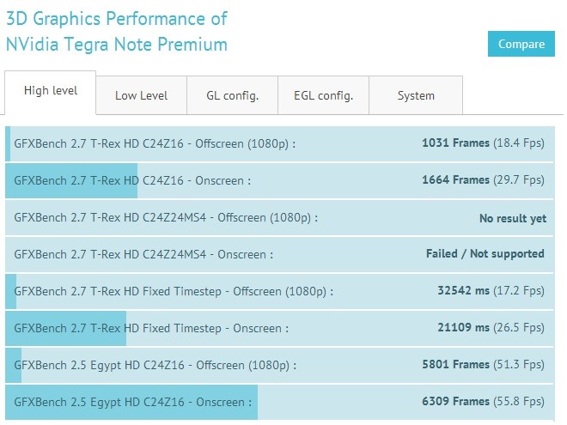Image resolution: width=567 pixels, height=425 pixels.
Task: Click the 6309 Frames (55.8 Fps) result
Action: pos(483,401)
